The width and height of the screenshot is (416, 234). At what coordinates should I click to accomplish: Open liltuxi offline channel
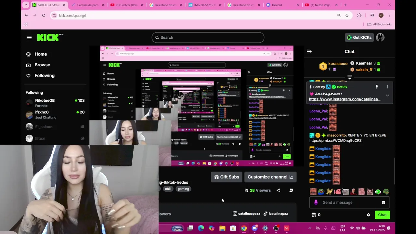tap(55, 138)
